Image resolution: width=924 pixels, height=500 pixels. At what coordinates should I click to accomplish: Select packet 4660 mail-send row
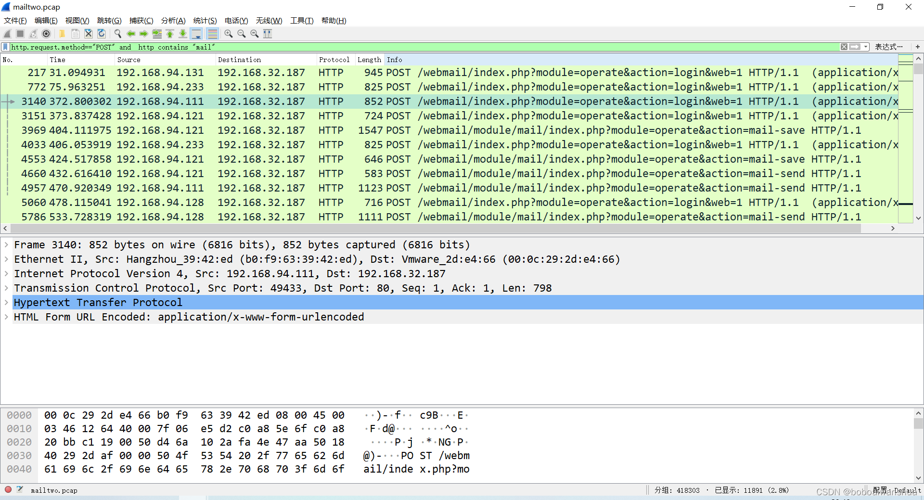pyautogui.click(x=449, y=174)
